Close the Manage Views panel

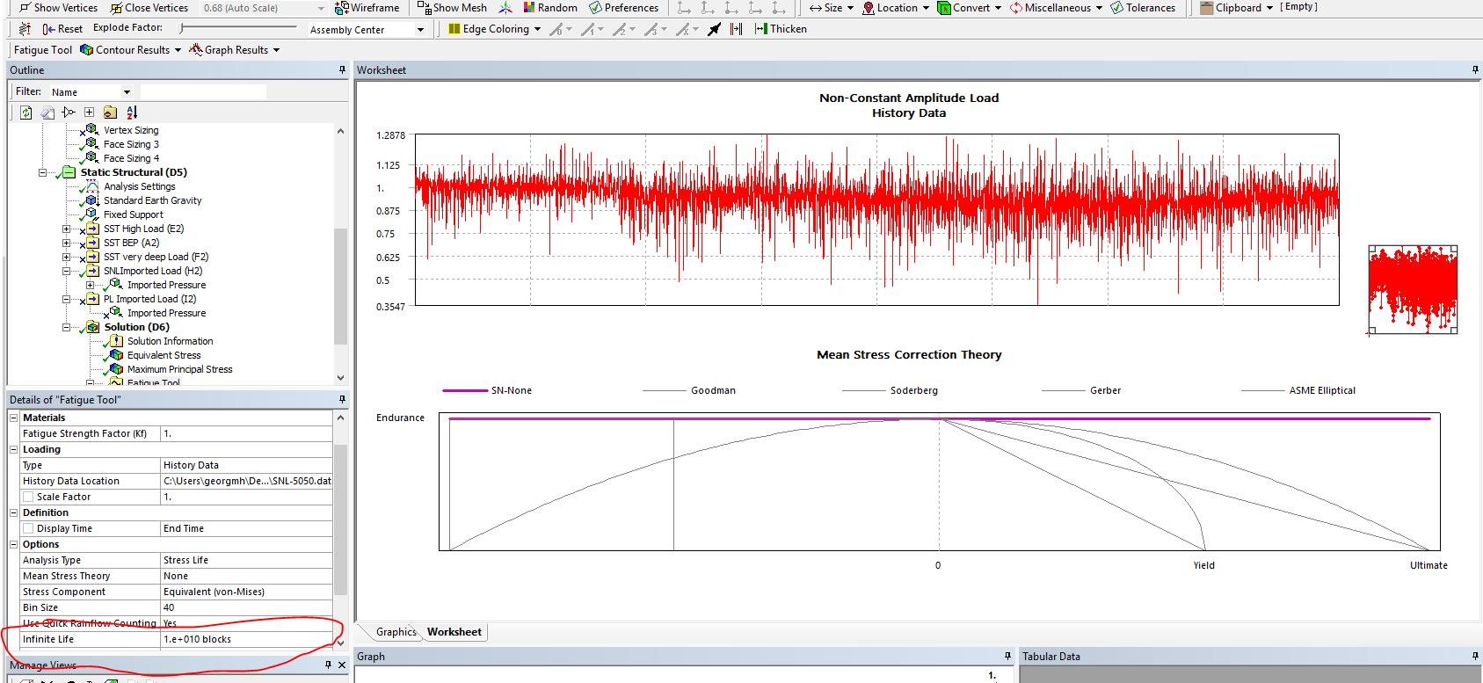(x=342, y=665)
